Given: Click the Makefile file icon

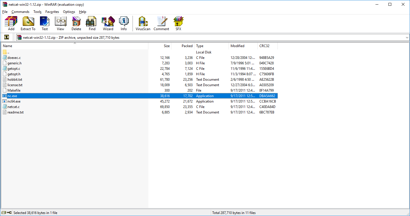Looking at the screenshot, I should [5, 90].
